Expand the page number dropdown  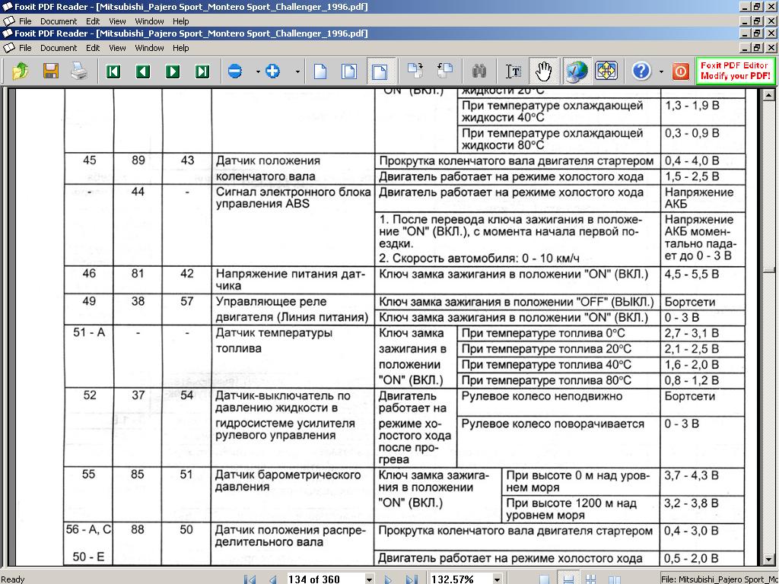(370, 579)
